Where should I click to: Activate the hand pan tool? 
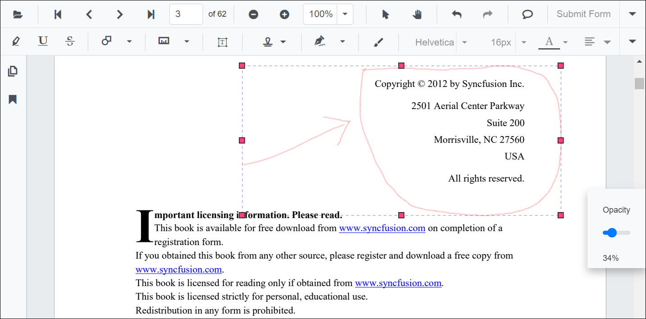pyautogui.click(x=417, y=14)
